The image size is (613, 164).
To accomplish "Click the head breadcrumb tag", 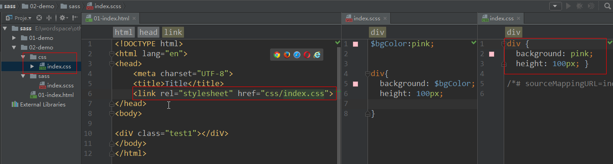I will [148, 32].
